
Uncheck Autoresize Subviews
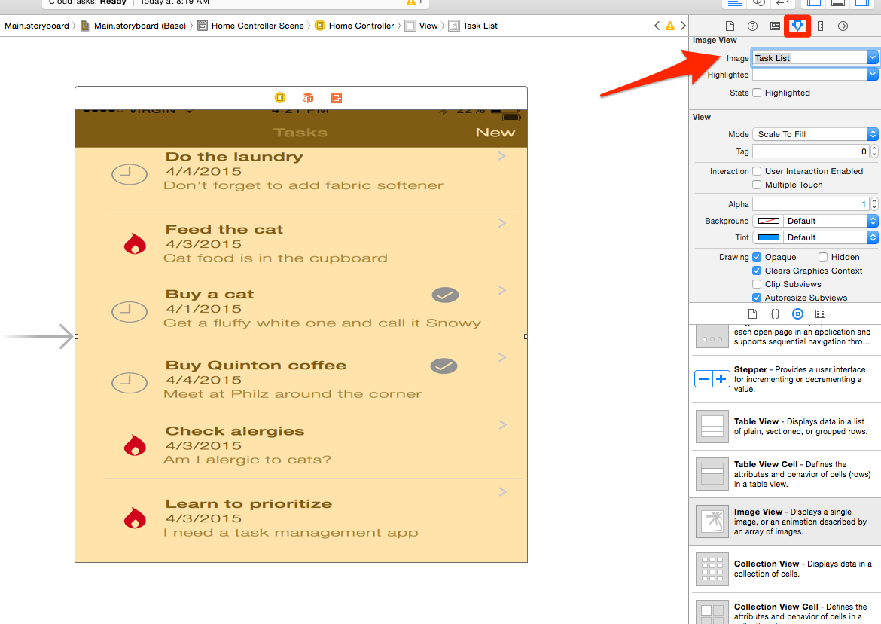tap(757, 298)
